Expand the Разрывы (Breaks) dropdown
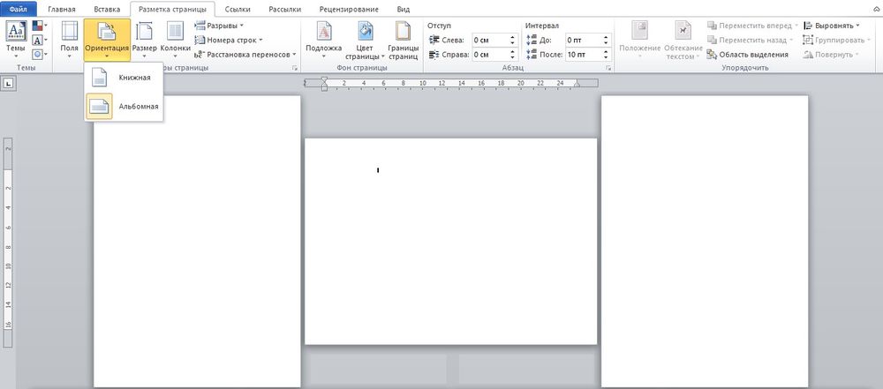This screenshot has width=883, height=389. click(x=220, y=26)
